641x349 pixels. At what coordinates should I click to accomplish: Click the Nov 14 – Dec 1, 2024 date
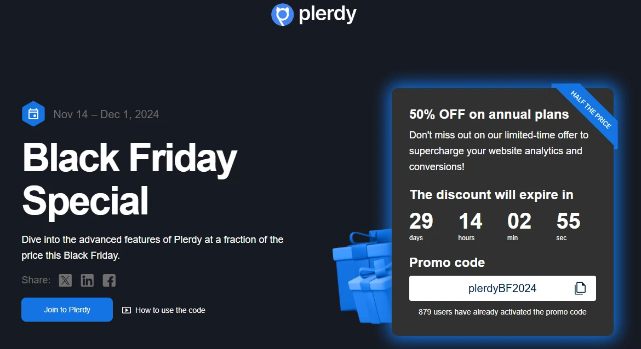[106, 114]
